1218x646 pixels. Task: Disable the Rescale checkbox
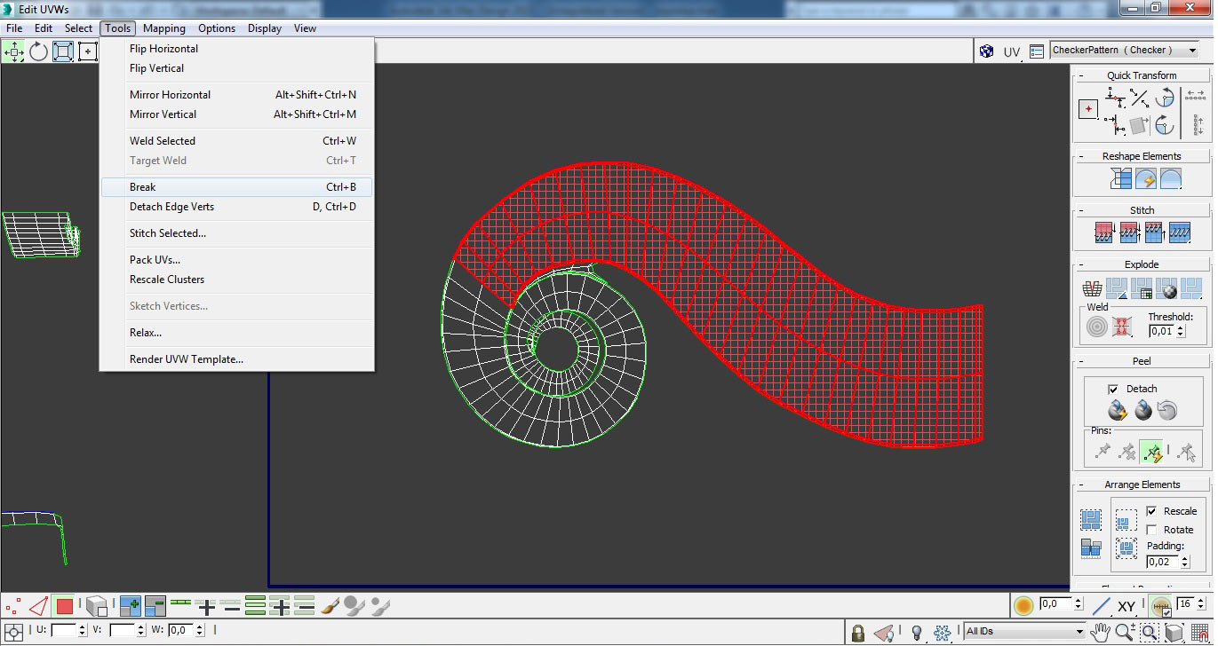(x=1152, y=511)
